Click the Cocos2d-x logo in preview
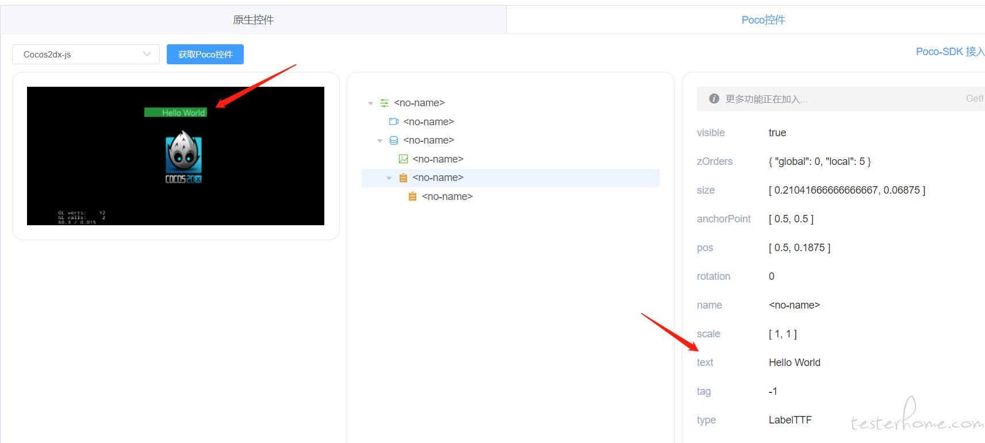The image size is (985, 443). tap(183, 157)
